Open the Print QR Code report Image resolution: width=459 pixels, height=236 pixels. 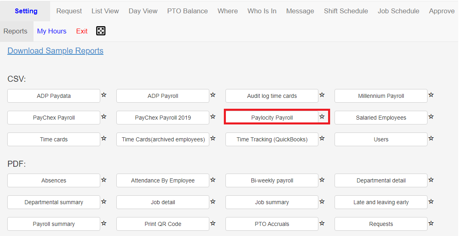click(x=163, y=224)
